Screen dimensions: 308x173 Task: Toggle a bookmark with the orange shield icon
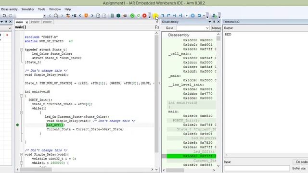[x=86, y=15]
